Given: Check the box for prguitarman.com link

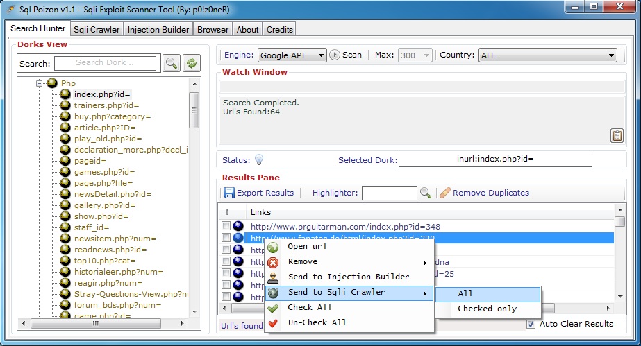Looking at the screenshot, I should coord(226,225).
